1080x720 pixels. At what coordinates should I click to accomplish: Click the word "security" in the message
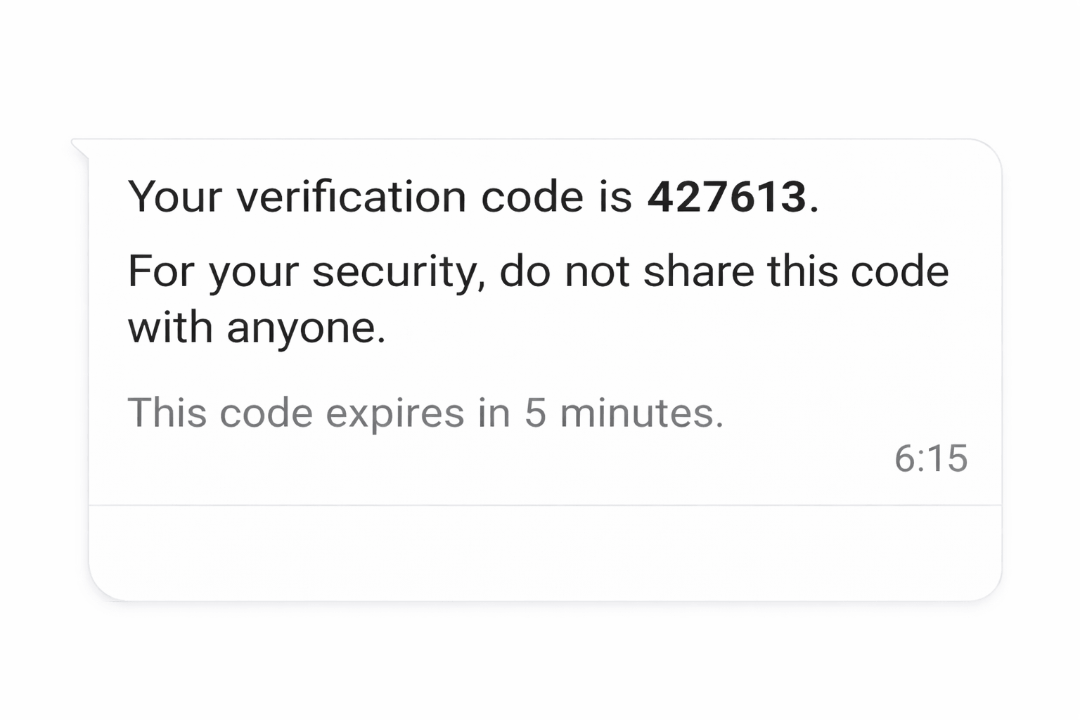[x=394, y=273]
